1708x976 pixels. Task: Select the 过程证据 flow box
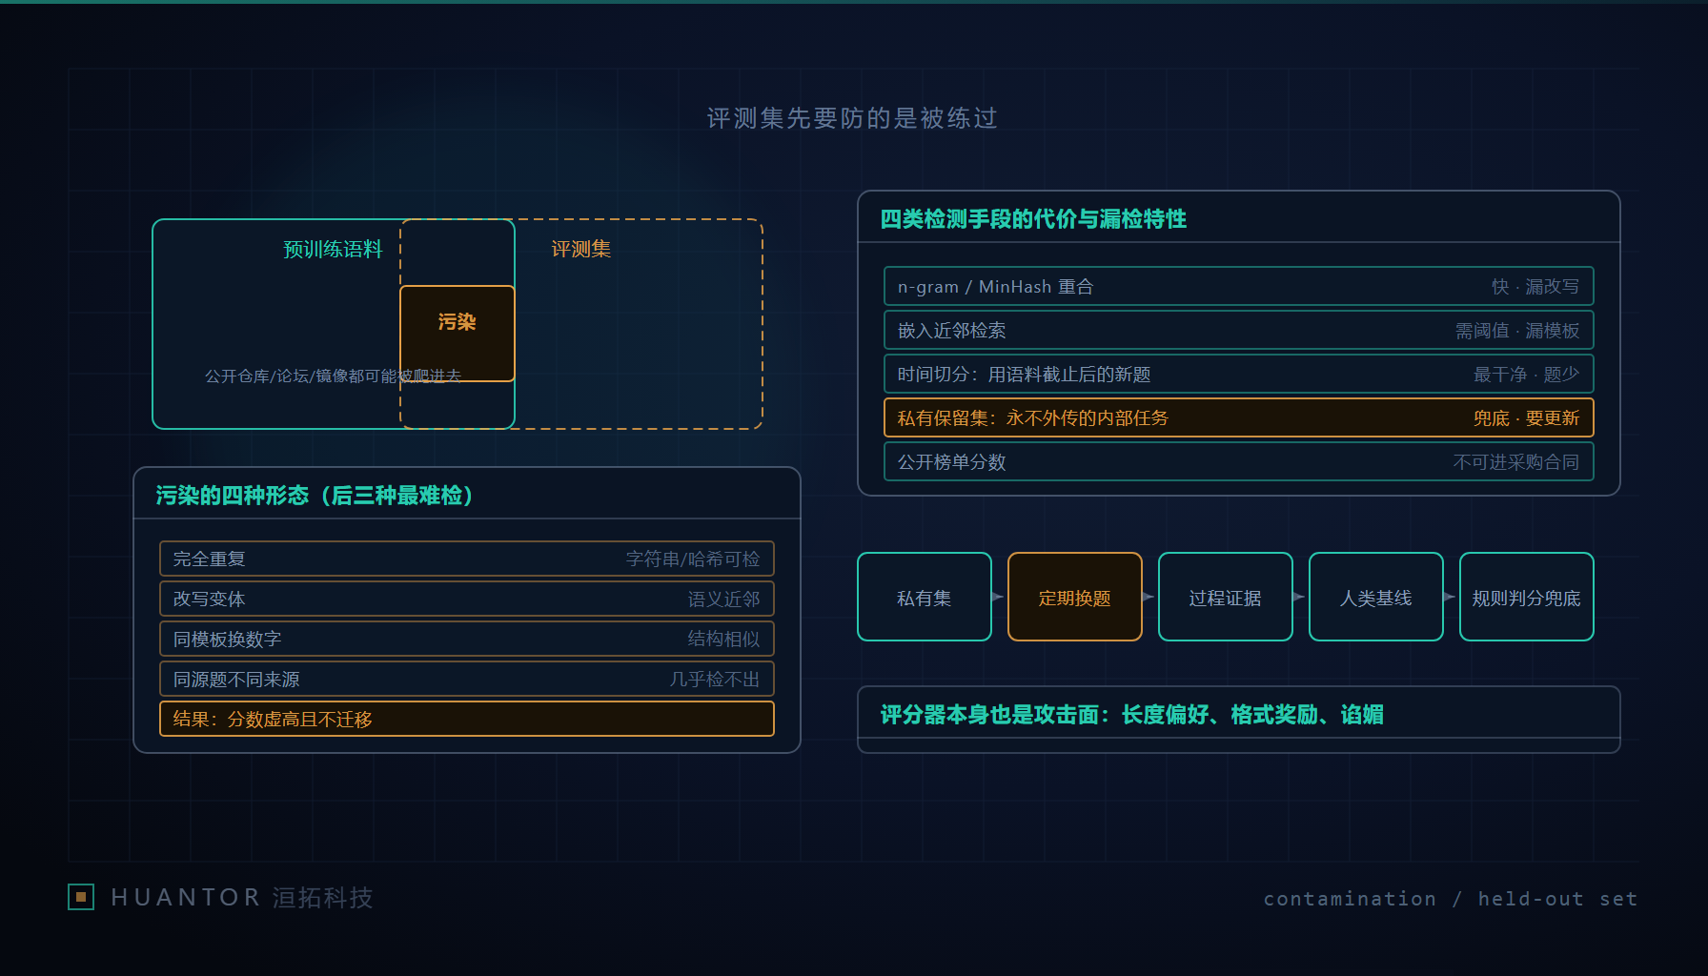click(x=1226, y=597)
